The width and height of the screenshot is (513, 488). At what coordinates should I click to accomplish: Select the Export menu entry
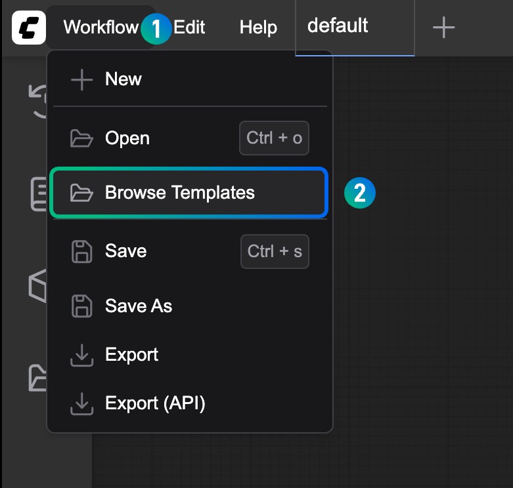[x=131, y=355]
